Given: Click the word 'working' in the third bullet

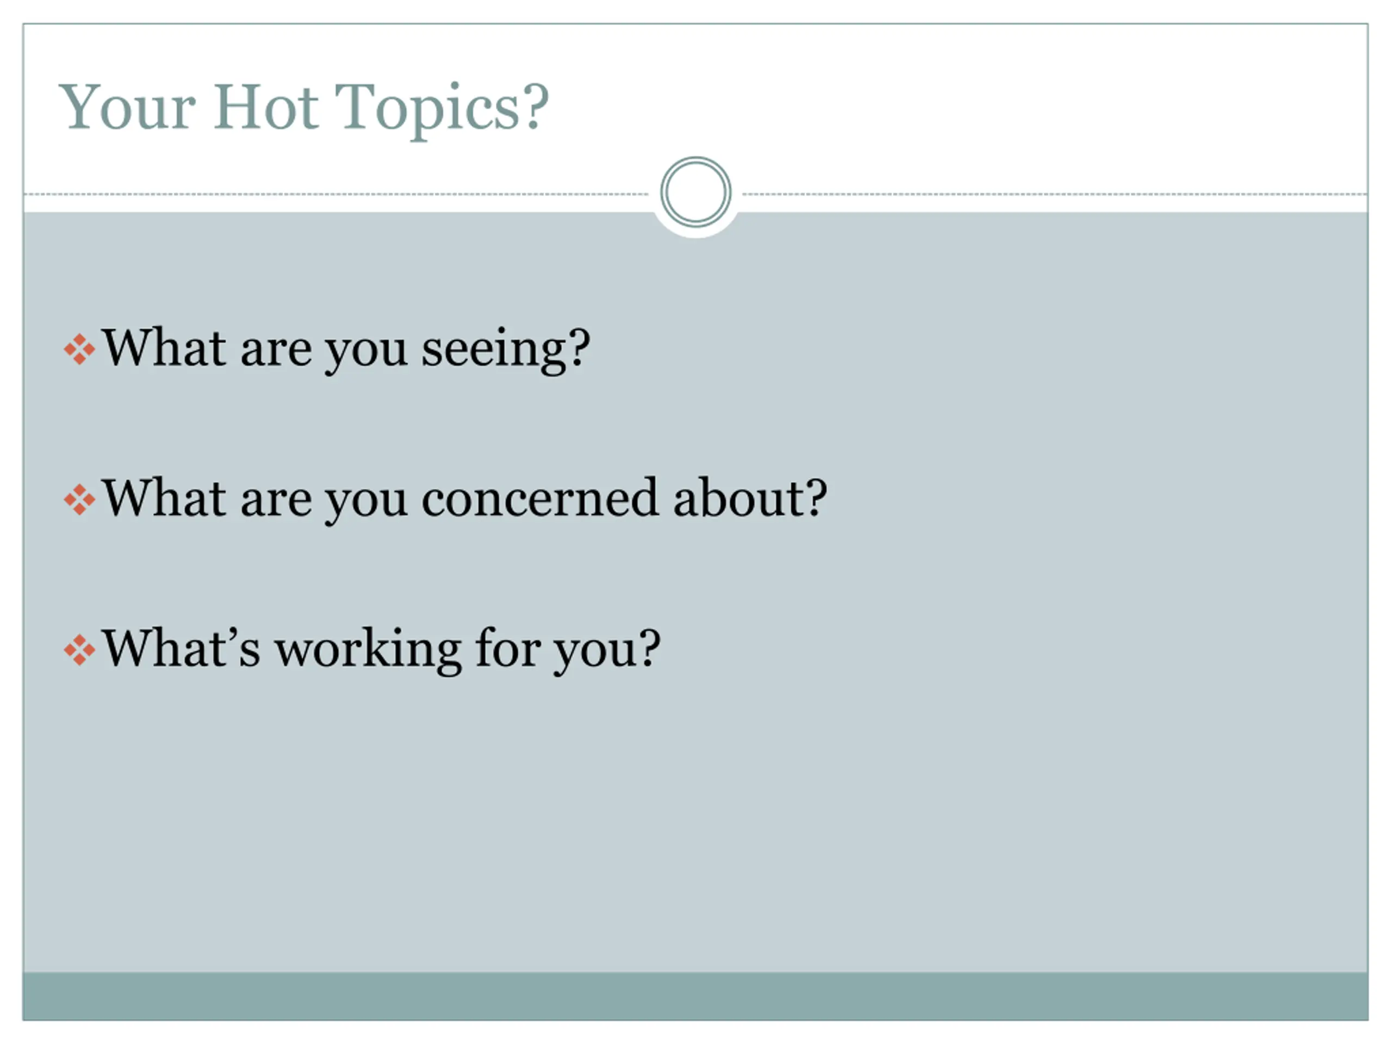Looking at the screenshot, I should click(x=368, y=651).
